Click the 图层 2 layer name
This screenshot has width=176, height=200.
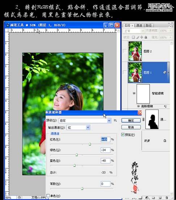[x=148, y=51]
